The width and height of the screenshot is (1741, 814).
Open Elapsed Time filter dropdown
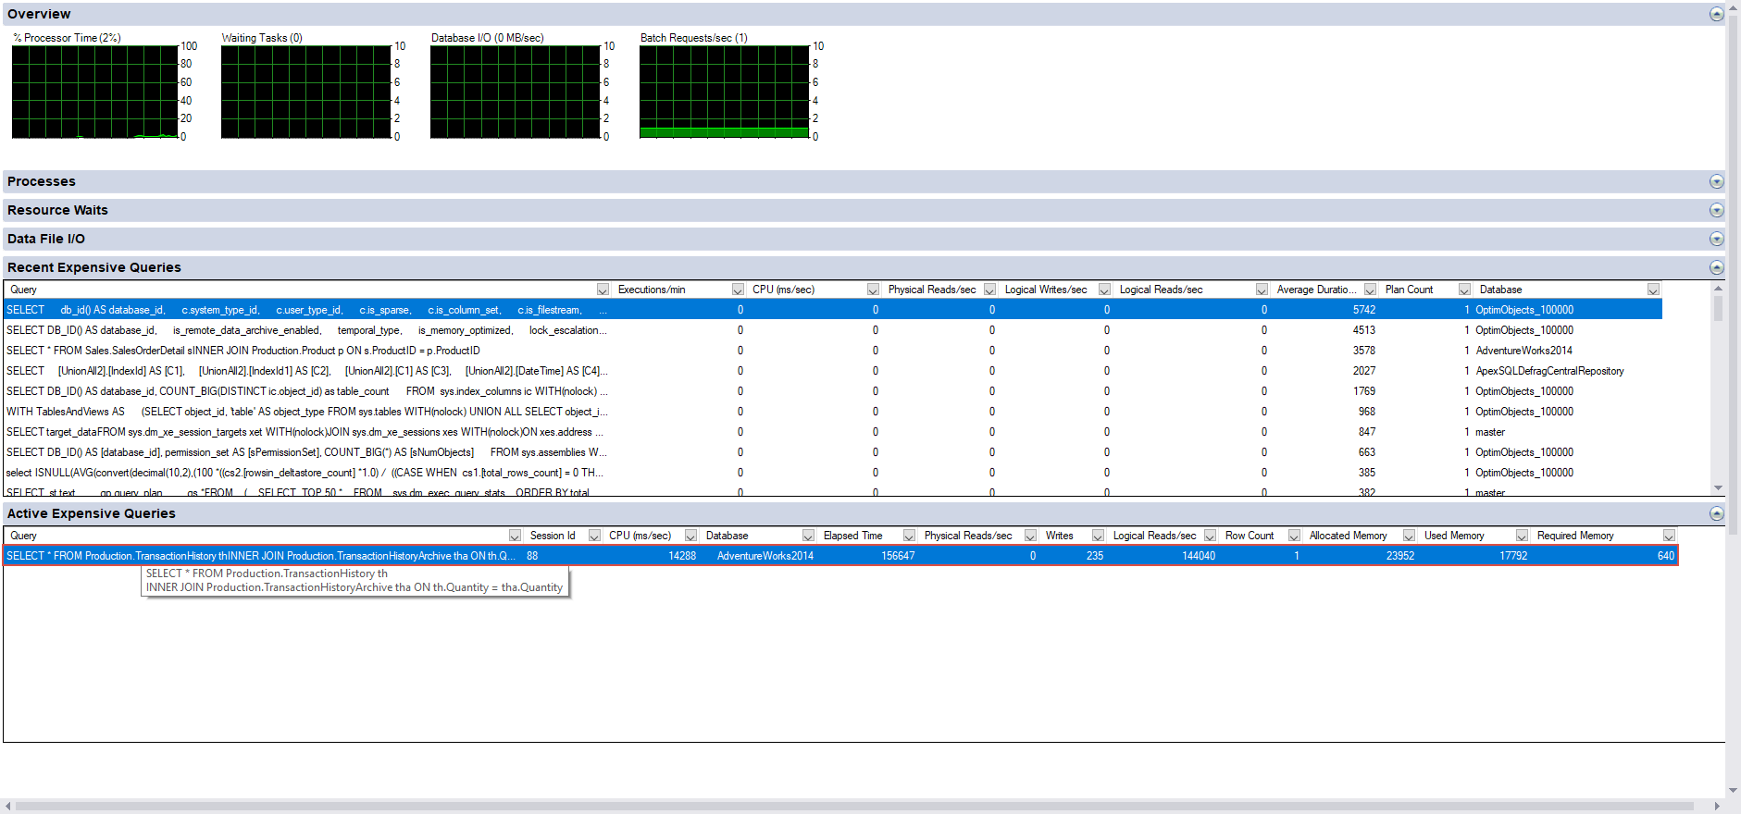(909, 536)
